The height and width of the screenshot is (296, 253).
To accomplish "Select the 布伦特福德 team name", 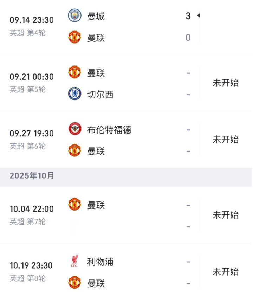I will (109, 130).
